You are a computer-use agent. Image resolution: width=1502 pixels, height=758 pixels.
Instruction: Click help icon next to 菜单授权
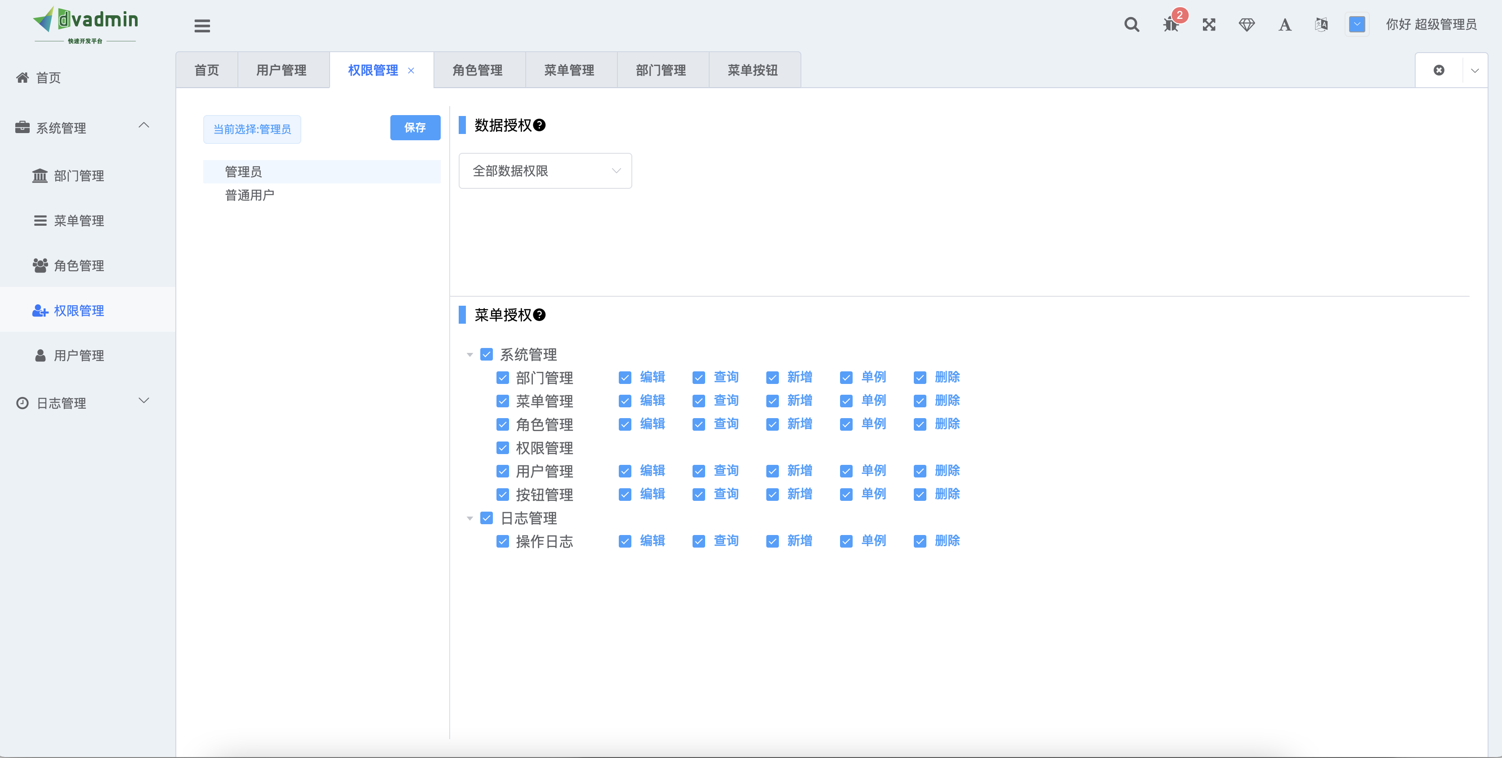pyautogui.click(x=539, y=315)
